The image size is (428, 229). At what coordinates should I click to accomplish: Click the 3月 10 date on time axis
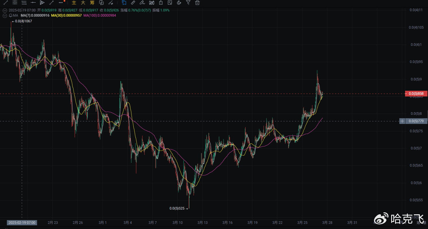coord(177,222)
